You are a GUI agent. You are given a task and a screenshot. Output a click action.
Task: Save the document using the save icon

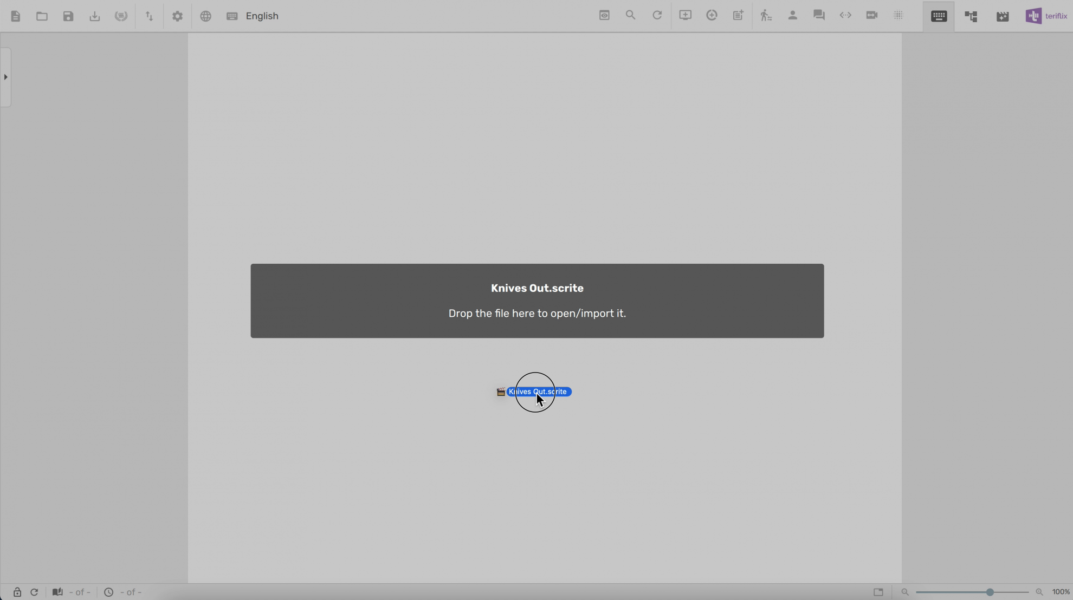[x=68, y=16]
